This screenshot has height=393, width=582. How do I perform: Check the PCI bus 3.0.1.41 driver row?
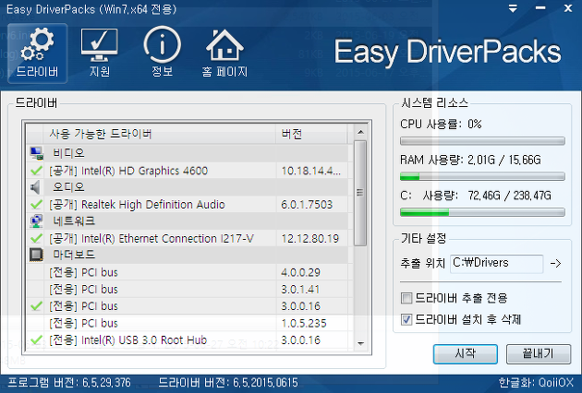coord(187,289)
